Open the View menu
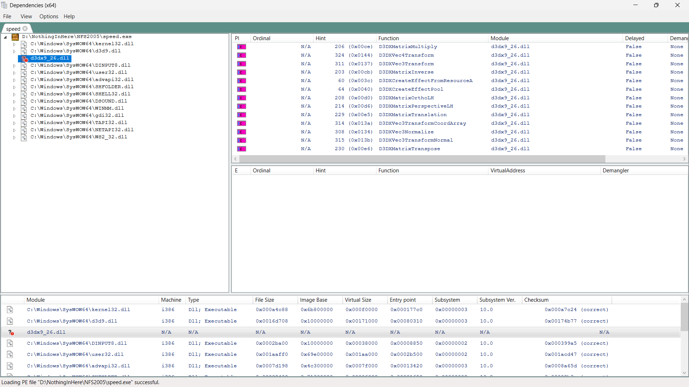689x387 pixels. tap(26, 16)
